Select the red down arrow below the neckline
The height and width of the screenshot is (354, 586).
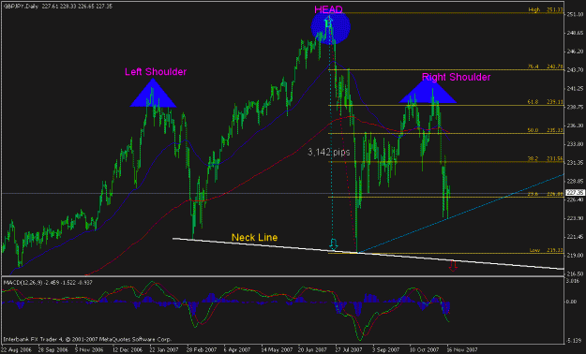click(x=453, y=266)
